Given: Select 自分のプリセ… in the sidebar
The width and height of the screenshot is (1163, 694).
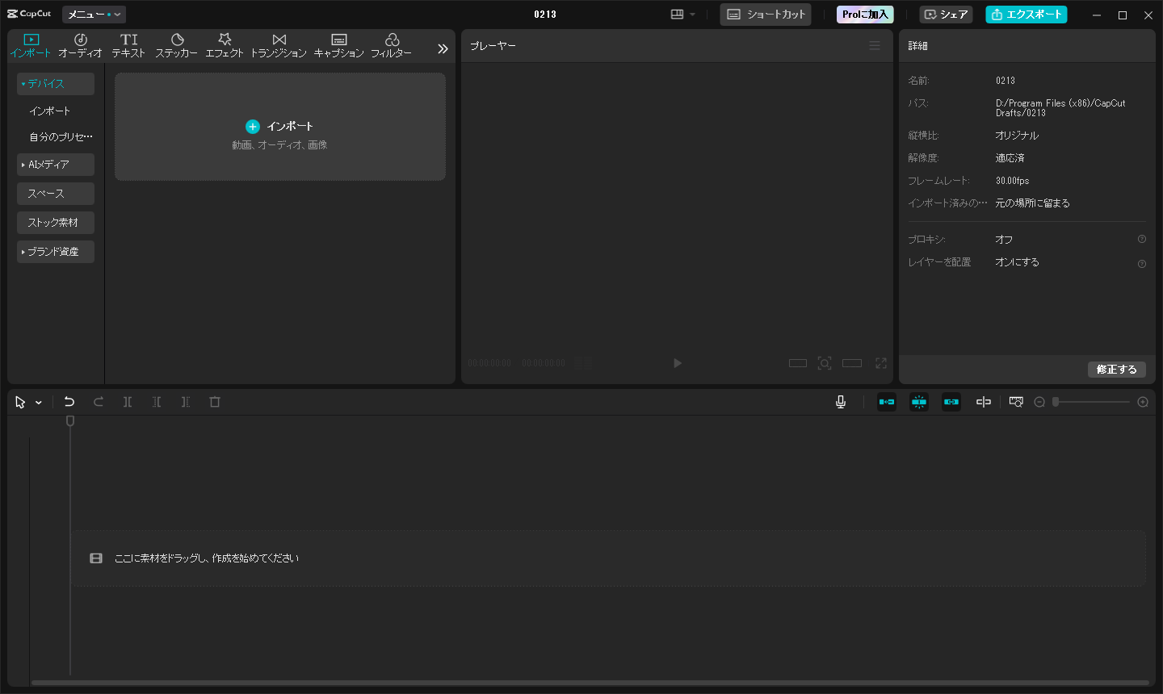Looking at the screenshot, I should coord(61,137).
